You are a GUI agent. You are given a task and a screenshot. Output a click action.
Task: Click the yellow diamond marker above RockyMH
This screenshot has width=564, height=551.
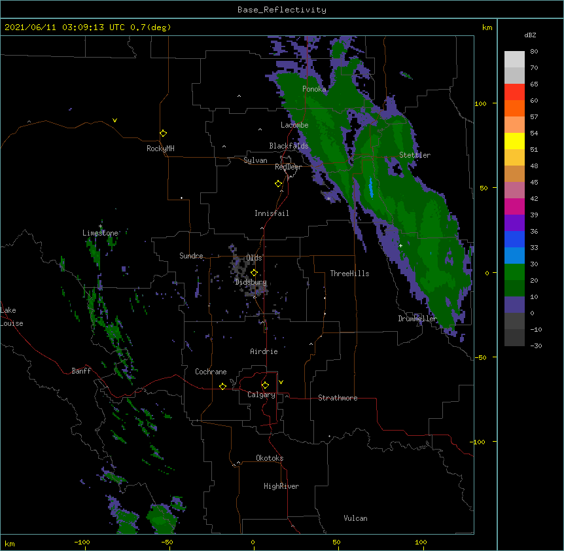click(x=164, y=133)
